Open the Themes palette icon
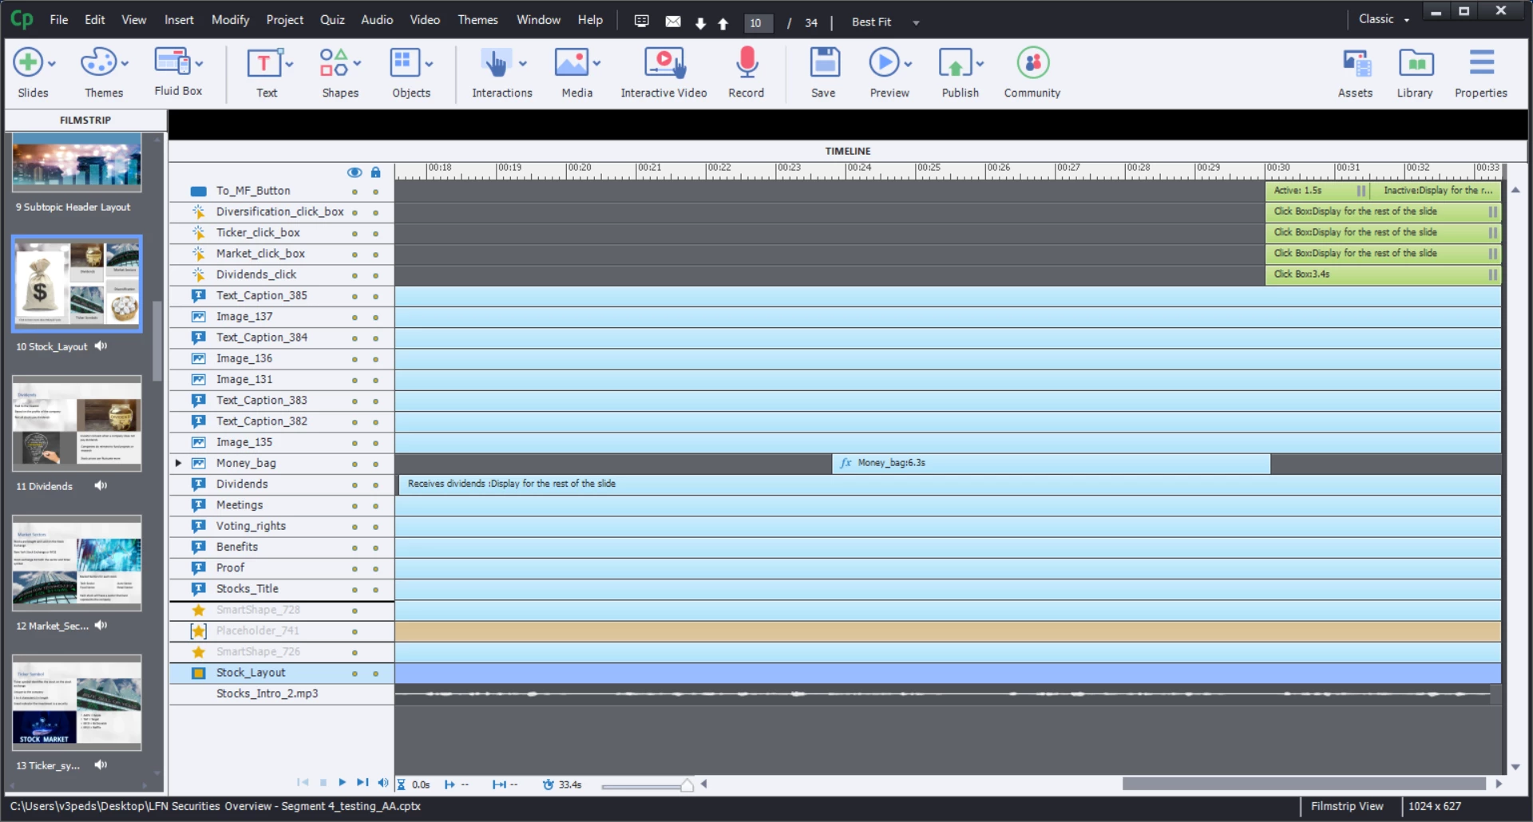The width and height of the screenshot is (1533, 822). (x=99, y=62)
